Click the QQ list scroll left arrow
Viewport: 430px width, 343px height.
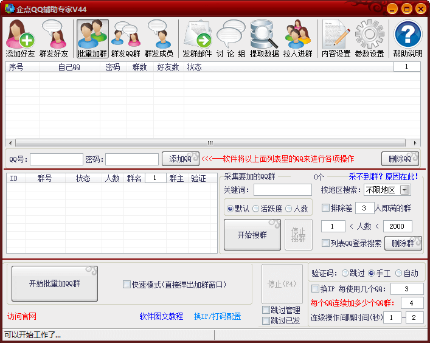coord(10,143)
